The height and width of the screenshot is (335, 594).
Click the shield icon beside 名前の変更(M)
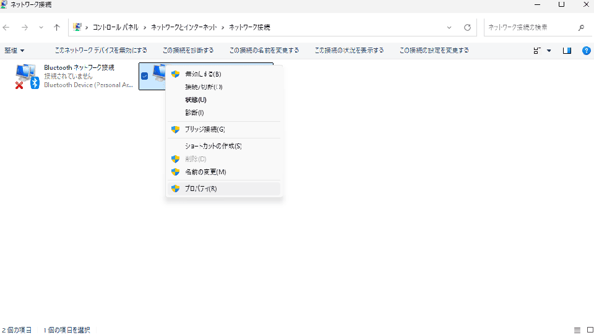175,172
